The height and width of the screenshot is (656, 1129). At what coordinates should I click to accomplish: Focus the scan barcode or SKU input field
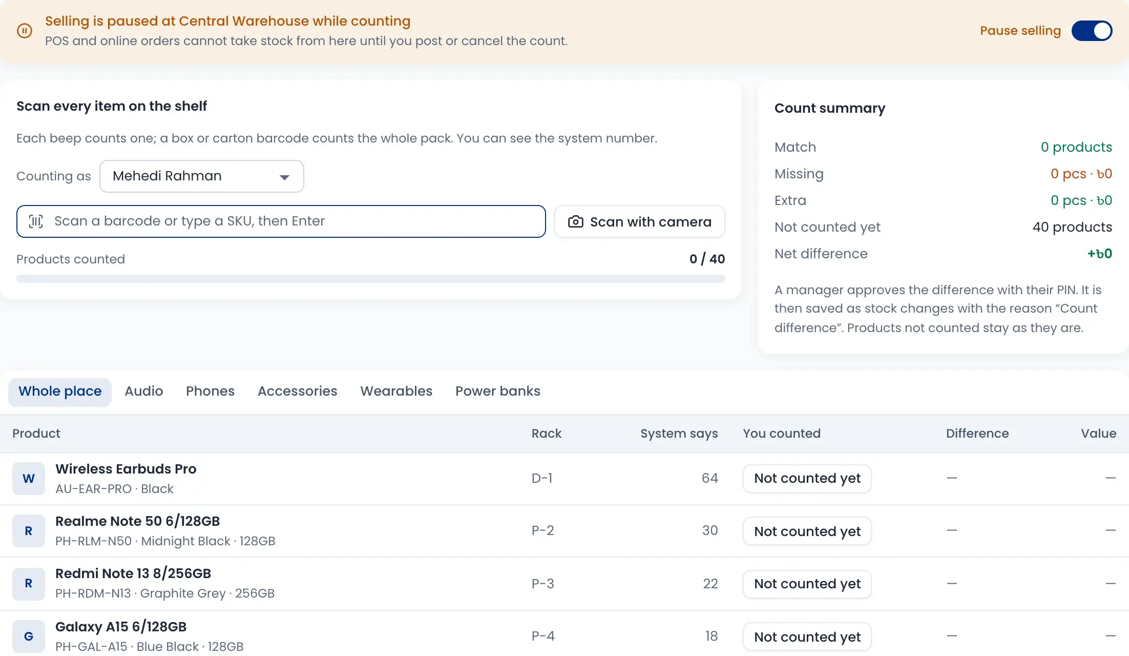pyautogui.click(x=281, y=221)
